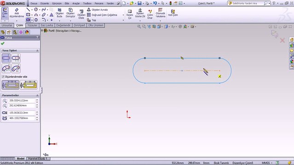Click Hızlı Çizim rapid sketch tool

[x=173, y=13]
